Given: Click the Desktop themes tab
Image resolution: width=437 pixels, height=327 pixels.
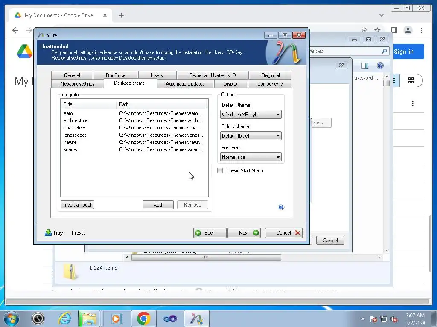Looking at the screenshot, I should 131,83.
